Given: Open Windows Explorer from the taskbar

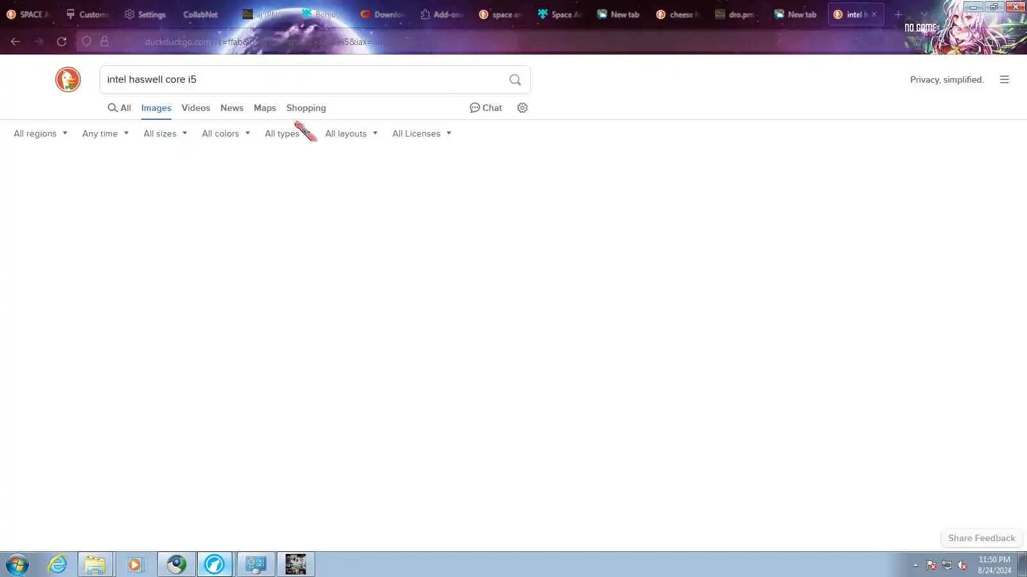Looking at the screenshot, I should pyautogui.click(x=95, y=565).
